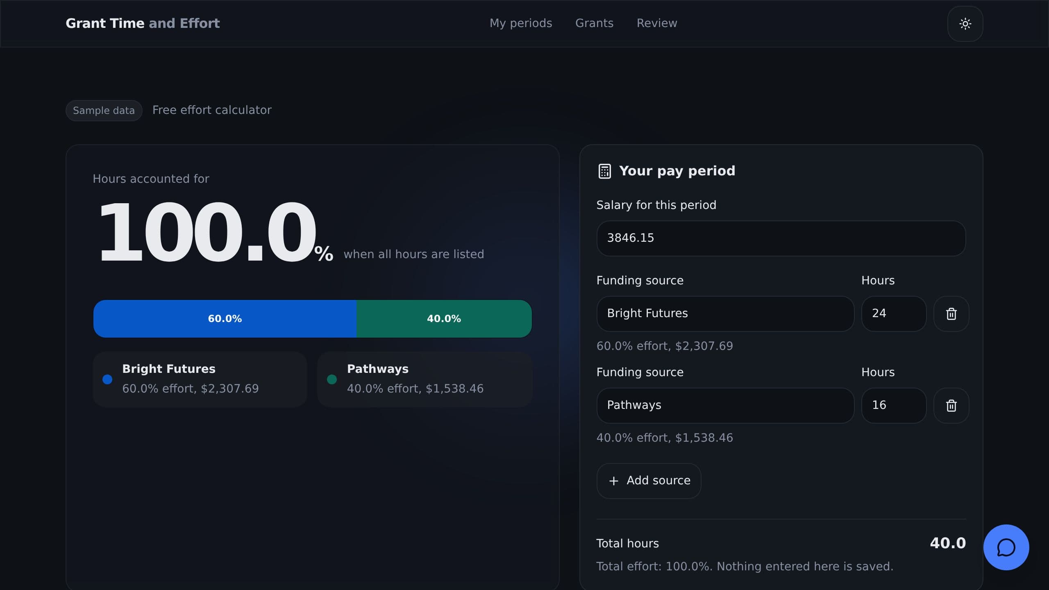
Task: Click the calculator icon beside Your pay period
Action: click(604, 171)
